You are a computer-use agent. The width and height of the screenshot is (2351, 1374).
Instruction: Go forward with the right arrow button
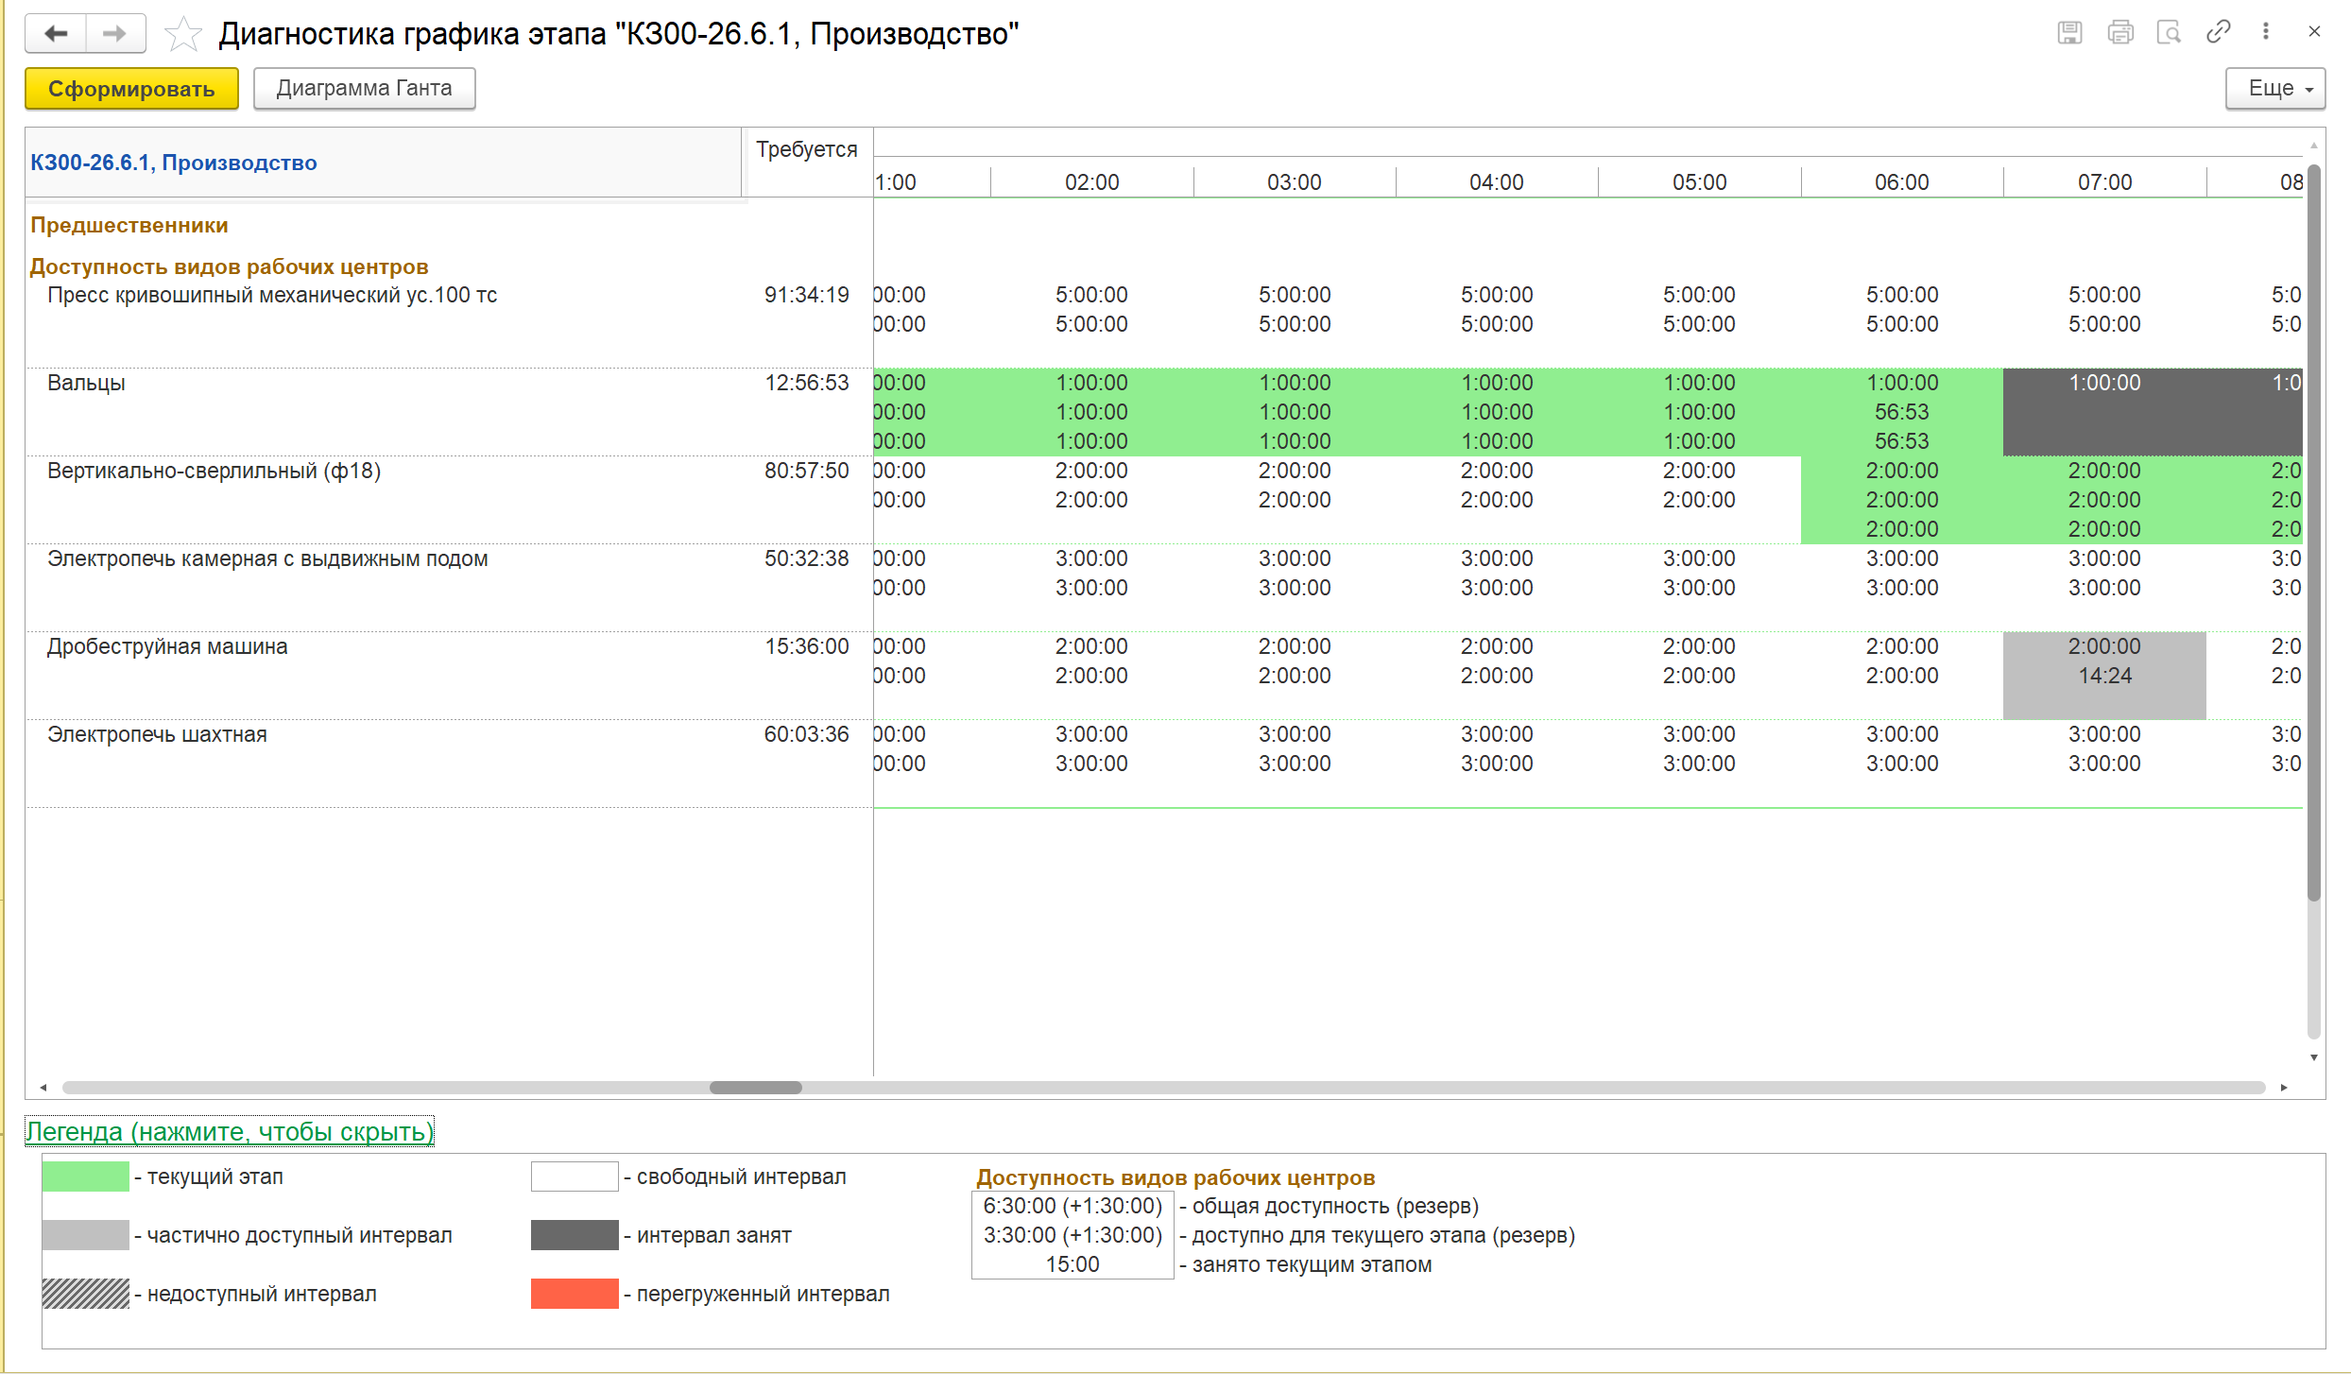(115, 34)
